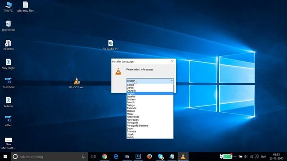
Task: Open the New Microsoft document icon
Action: [9, 144]
